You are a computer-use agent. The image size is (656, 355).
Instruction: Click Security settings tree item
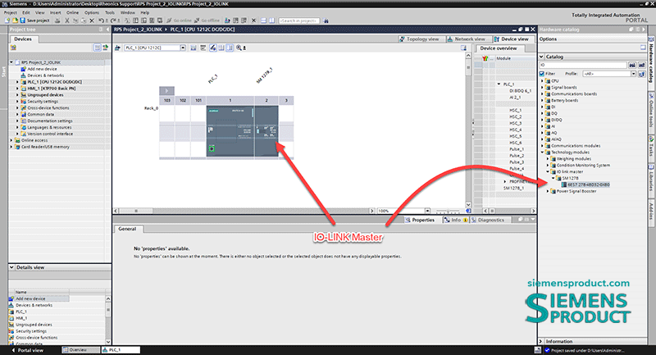point(43,101)
